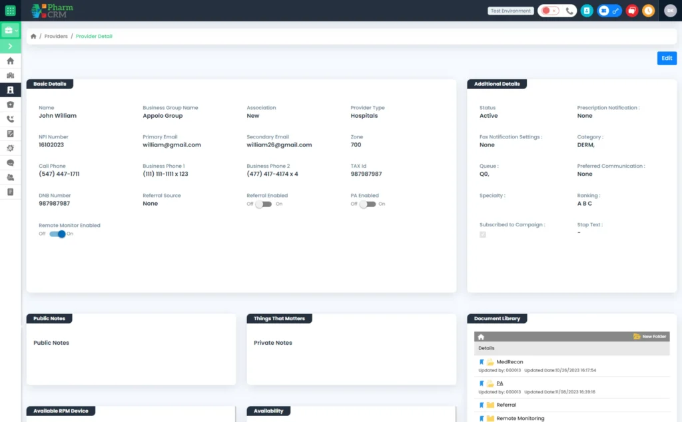Image resolution: width=682 pixels, height=422 pixels.
Task: Click the teal contact card icon top bar
Action: tap(587, 11)
